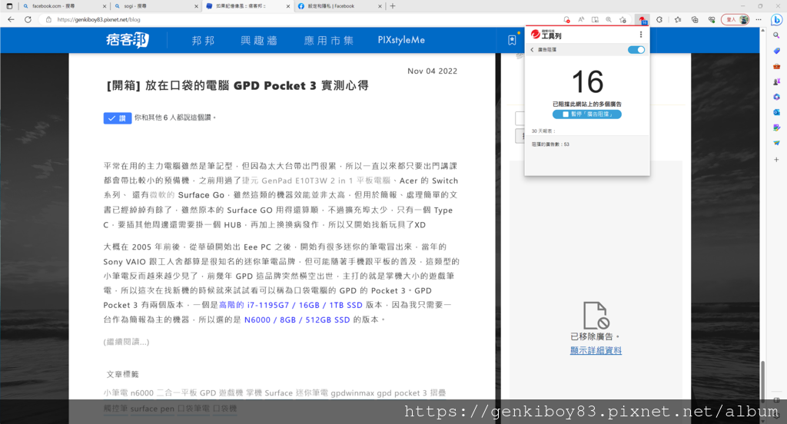Click the scrollbar up arrow
Viewport: 787px width, 424px height.
pos(762,30)
